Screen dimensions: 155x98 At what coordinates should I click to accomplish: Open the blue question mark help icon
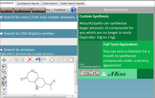[x=73, y=10]
